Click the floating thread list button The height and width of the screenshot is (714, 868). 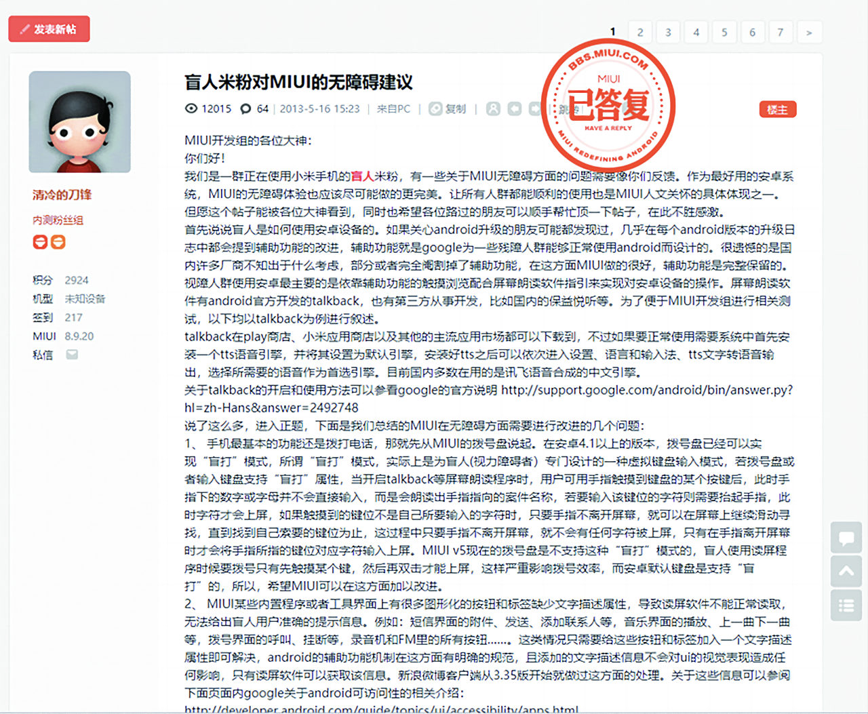coord(846,606)
